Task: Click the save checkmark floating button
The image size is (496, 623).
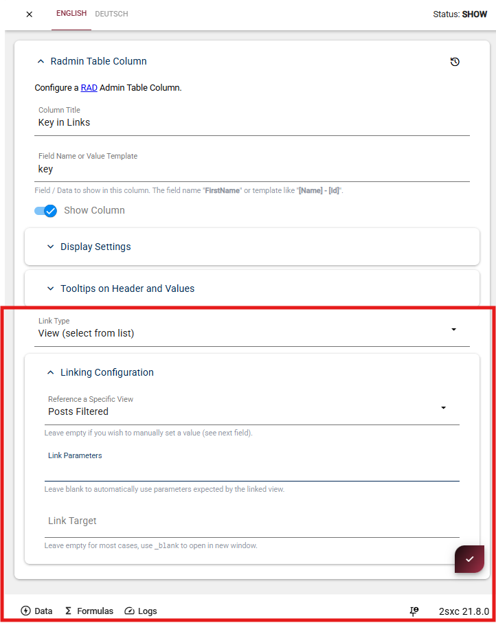Action: pos(469,559)
